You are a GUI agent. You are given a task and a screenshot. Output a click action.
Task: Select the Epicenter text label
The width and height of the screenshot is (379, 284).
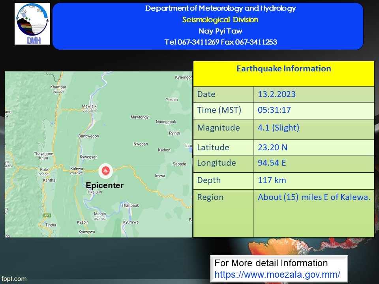tap(105, 185)
